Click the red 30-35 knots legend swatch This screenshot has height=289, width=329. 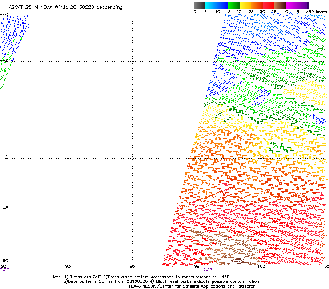point(269,5)
